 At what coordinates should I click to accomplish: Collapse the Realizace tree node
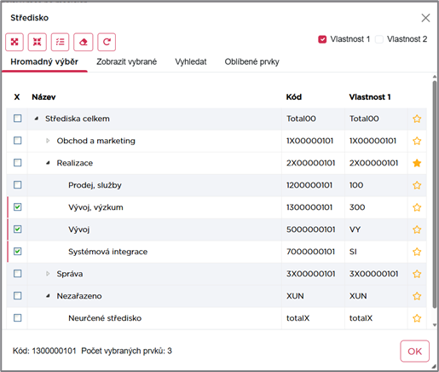[x=48, y=163]
